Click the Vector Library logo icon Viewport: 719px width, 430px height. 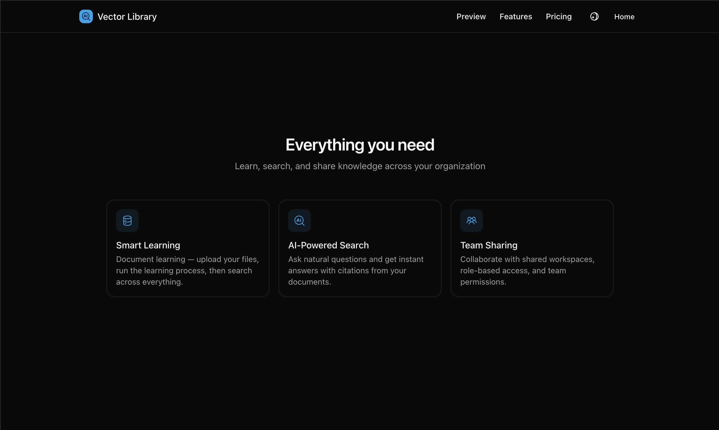pos(86,16)
